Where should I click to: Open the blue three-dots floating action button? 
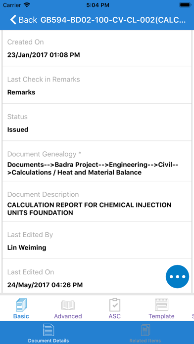pyautogui.click(x=177, y=276)
